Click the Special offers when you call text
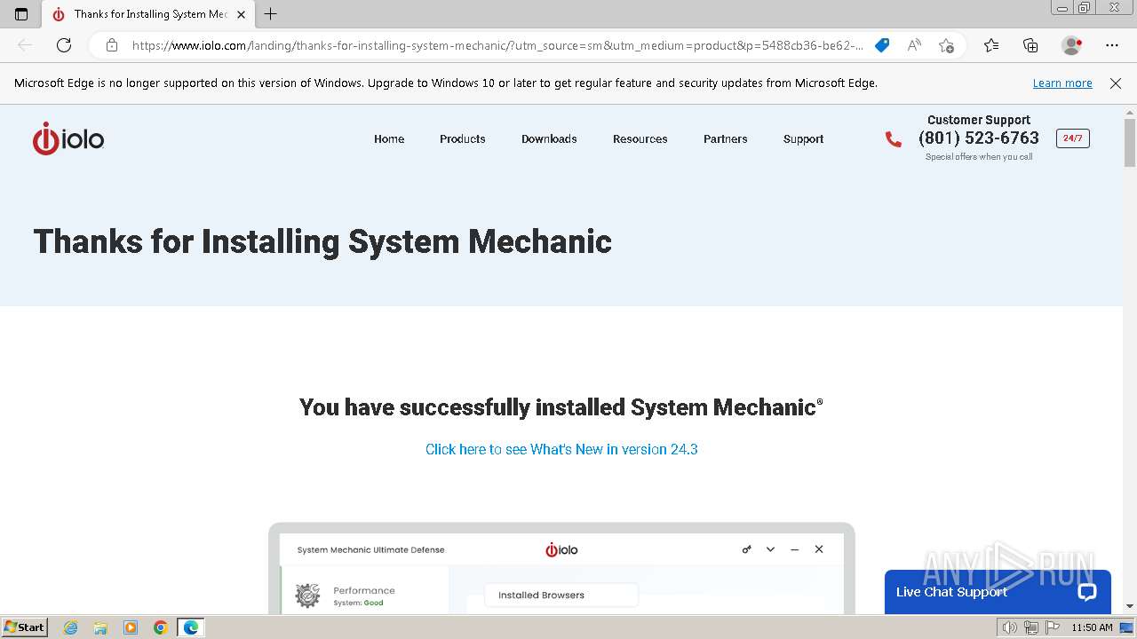 979,157
